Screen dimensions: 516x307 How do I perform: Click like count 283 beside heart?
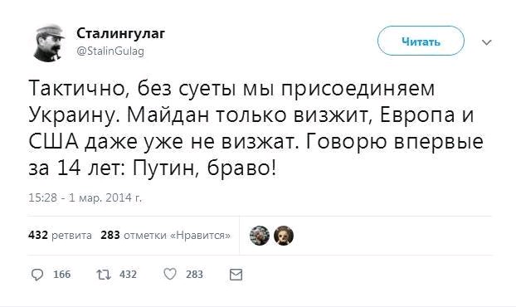click(x=194, y=275)
